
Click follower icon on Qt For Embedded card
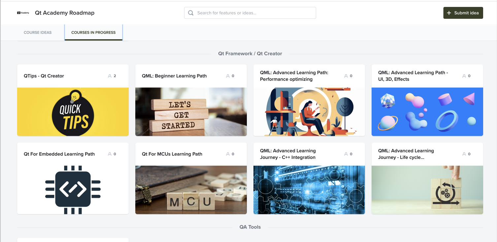110,154
